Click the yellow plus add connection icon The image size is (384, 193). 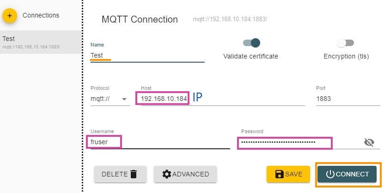click(10, 16)
